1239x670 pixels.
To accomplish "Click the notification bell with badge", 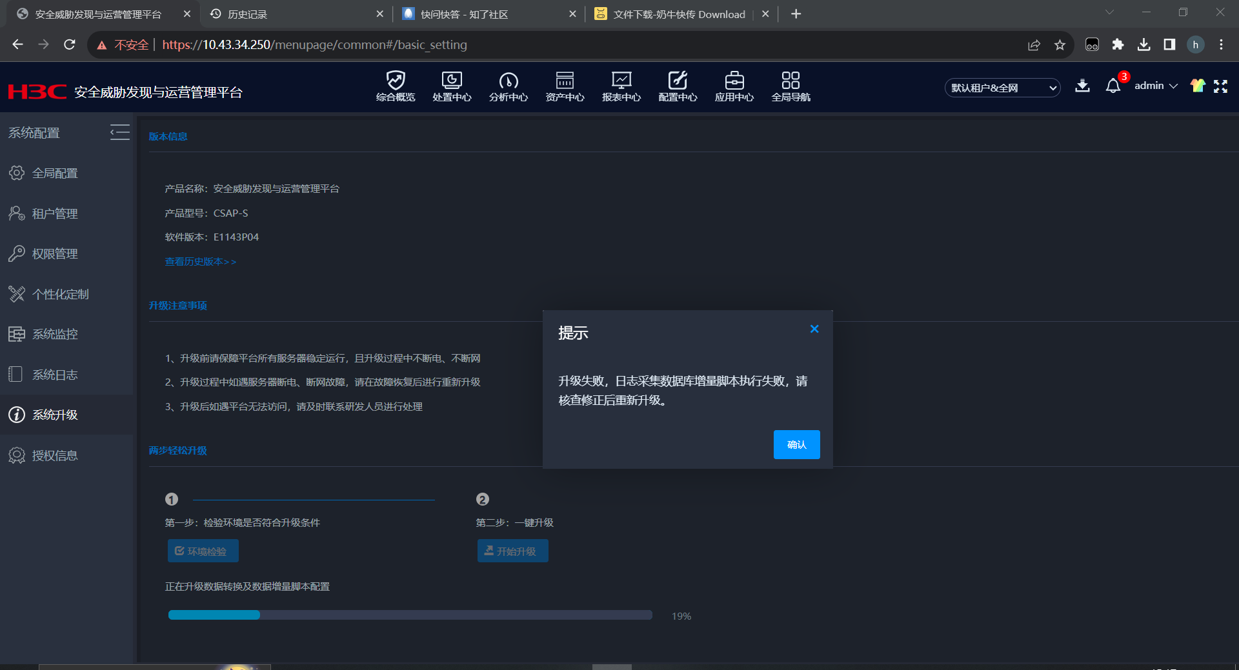I will [x=1113, y=86].
